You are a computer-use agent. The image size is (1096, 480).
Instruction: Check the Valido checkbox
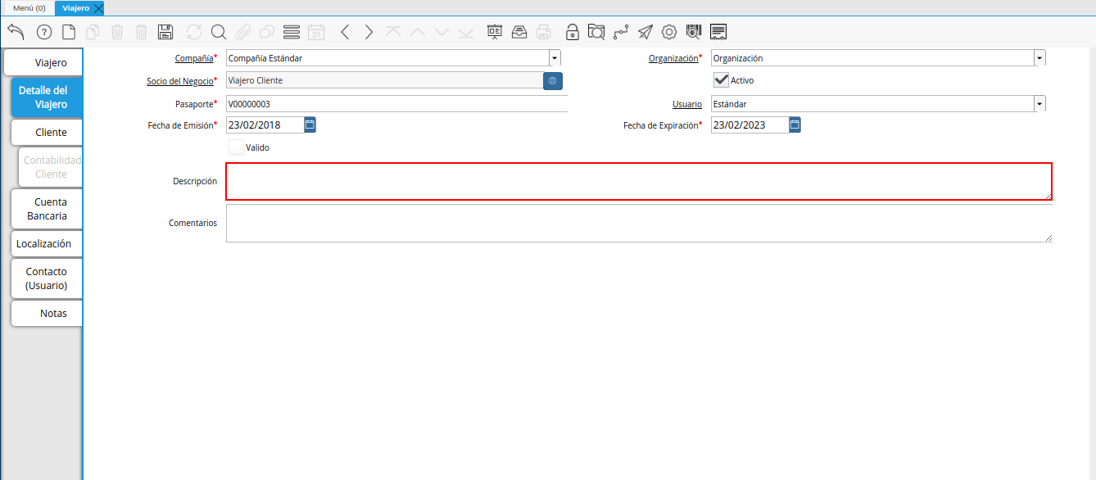tap(236, 147)
